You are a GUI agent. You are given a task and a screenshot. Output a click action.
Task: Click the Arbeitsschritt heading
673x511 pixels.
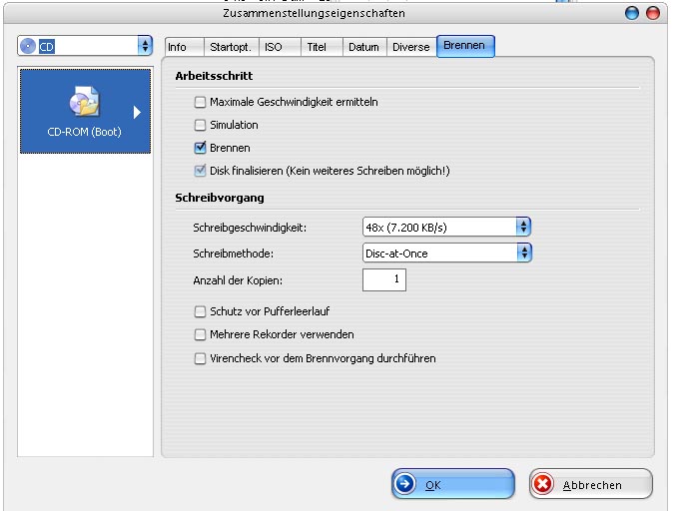(x=214, y=76)
